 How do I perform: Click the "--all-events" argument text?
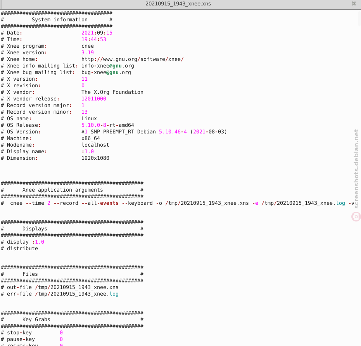[x=100, y=203]
